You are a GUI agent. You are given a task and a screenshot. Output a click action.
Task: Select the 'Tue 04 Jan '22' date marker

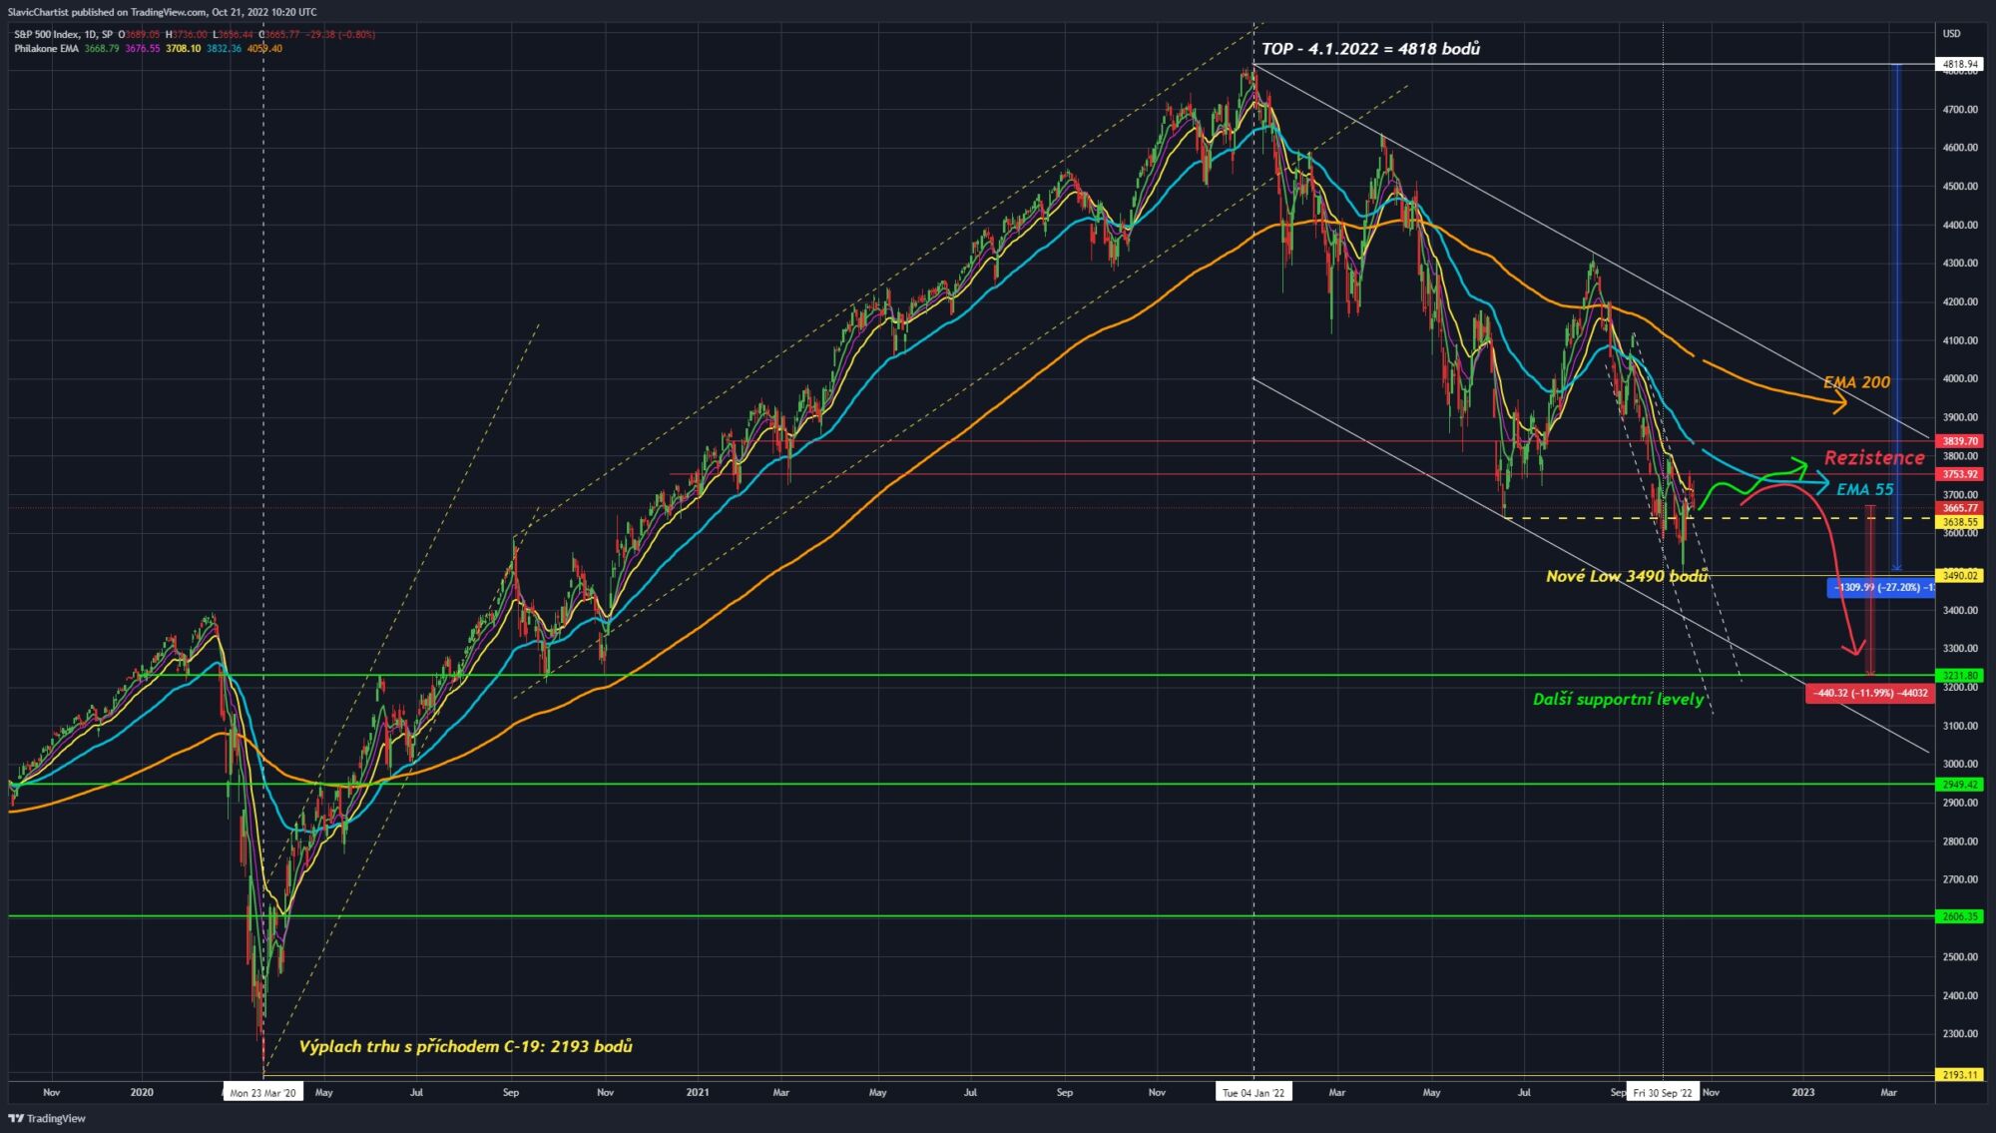(x=1253, y=1092)
